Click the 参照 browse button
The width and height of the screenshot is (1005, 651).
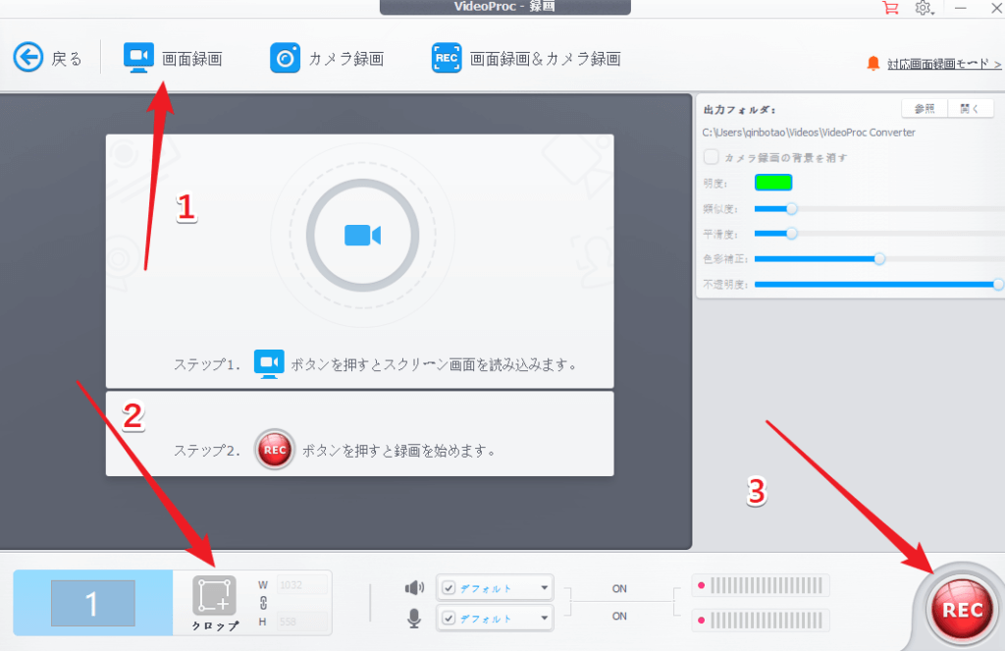[925, 109]
